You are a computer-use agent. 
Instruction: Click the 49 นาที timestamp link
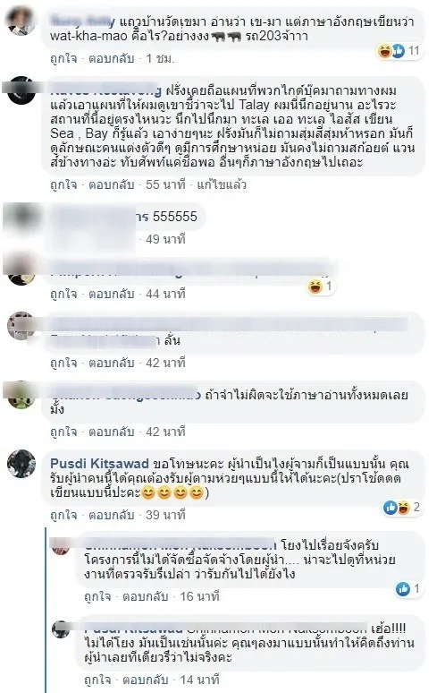click(166, 239)
